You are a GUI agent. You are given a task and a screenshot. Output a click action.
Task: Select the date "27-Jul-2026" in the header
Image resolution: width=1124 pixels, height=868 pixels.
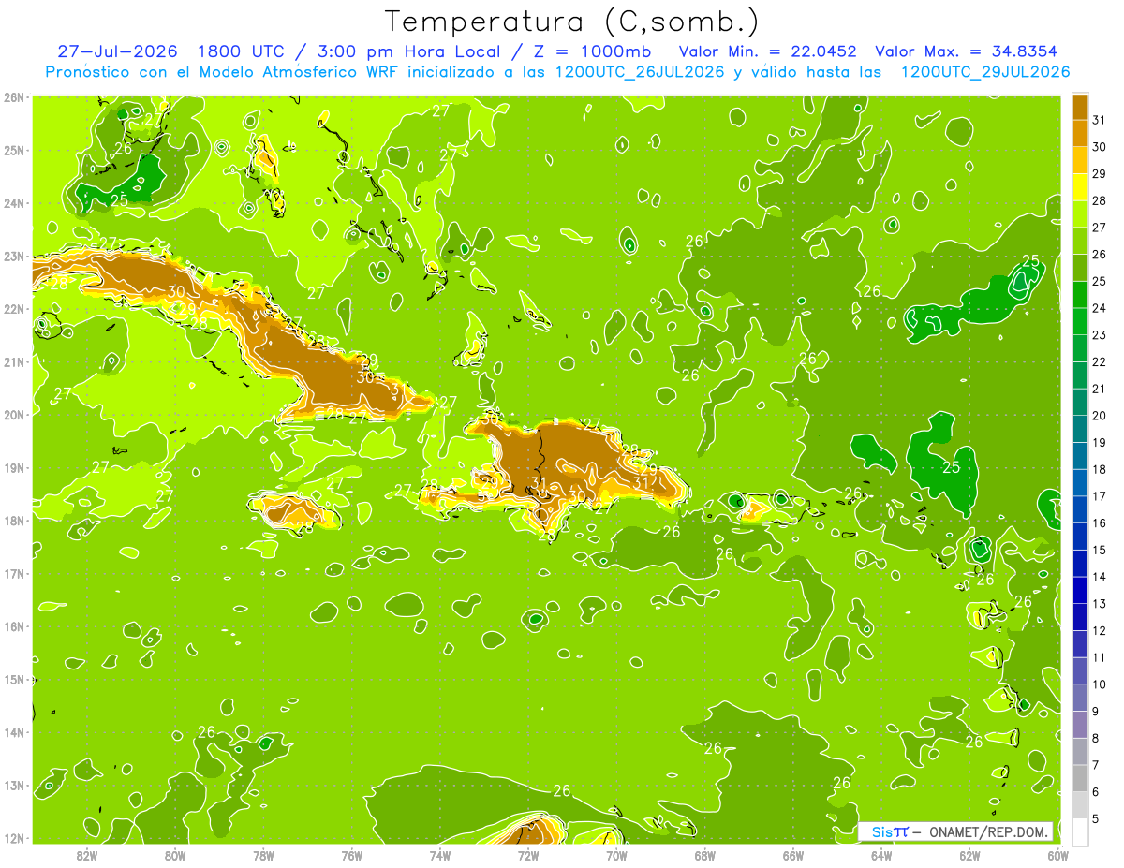coord(117,51)
